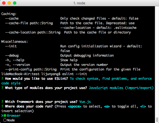
Task: Click the Browser option label
Action: [x=14, y=116]
